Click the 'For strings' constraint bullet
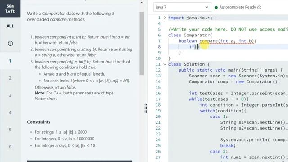The height and width of the screenshot is (162, 288). (x=61, y=132)
